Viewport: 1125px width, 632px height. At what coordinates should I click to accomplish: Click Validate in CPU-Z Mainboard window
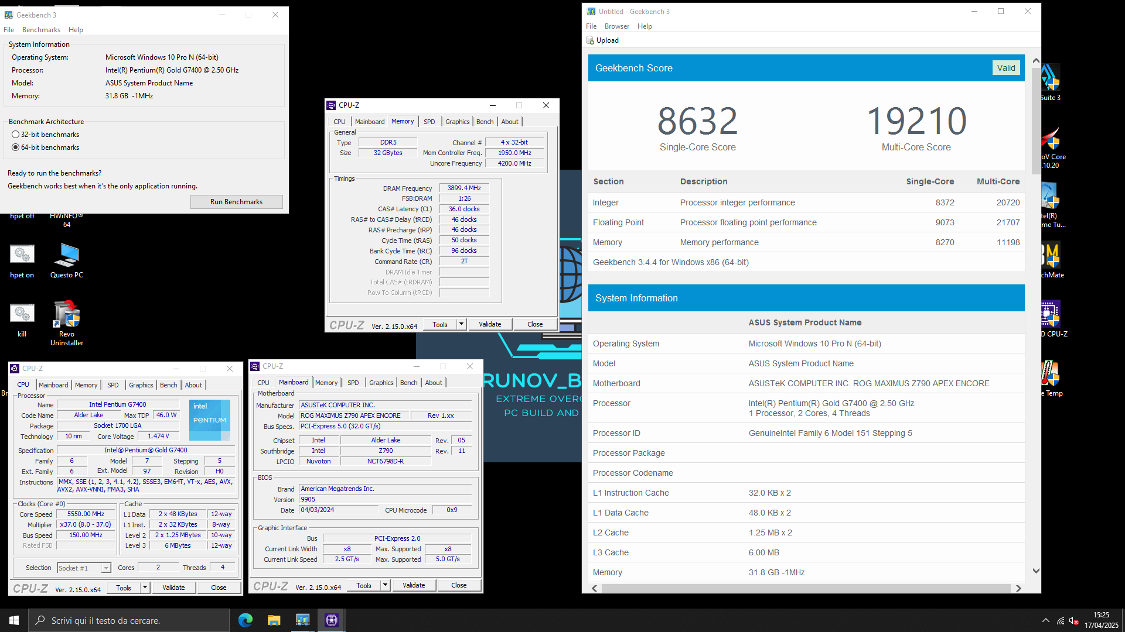pyautogui.click(x=414, y=585)
